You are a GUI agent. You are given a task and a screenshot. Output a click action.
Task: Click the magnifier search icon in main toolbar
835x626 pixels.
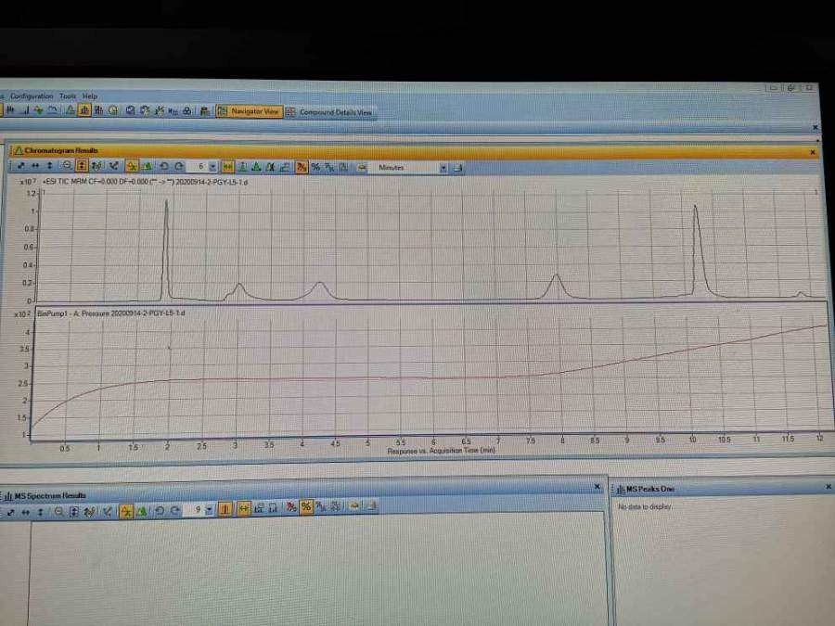point(131,110)
